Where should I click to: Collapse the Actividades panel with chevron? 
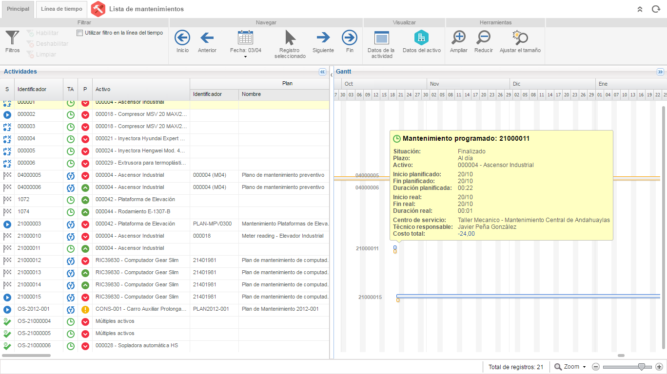coord(322,72)
